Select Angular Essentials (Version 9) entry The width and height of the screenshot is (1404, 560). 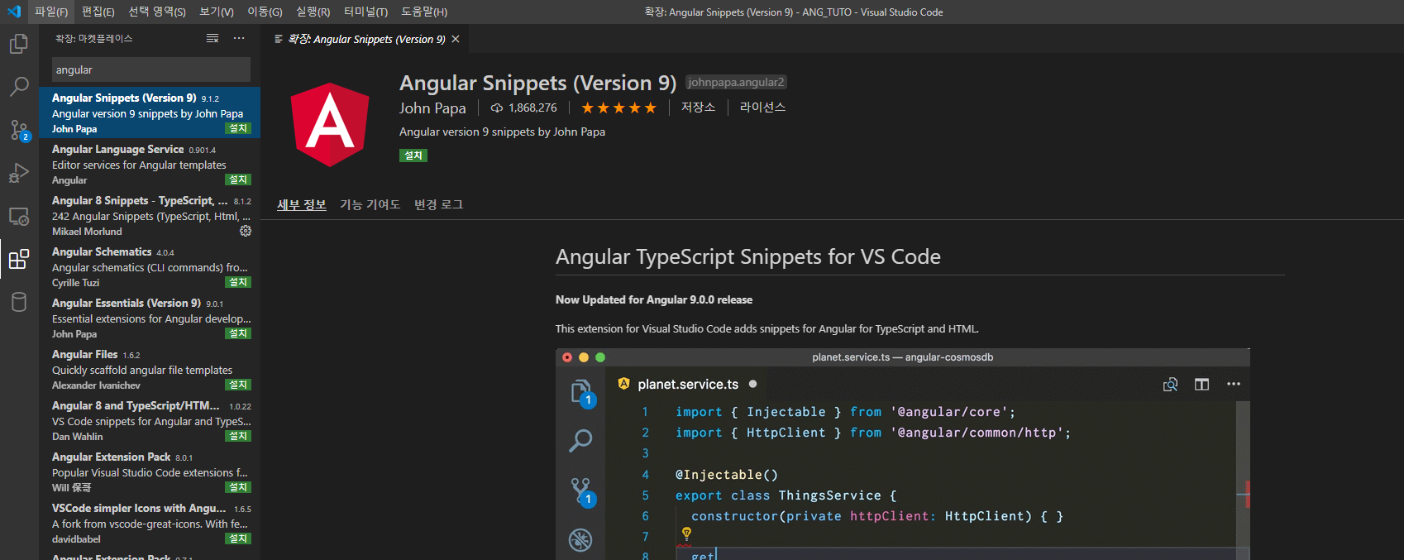(150, 318)
